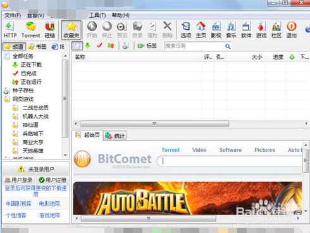This screenshot has height=233, width=310.
Task: Select All Tasks (全部任务) in tree
Action: pyautogui.click(x=23, y=56)
